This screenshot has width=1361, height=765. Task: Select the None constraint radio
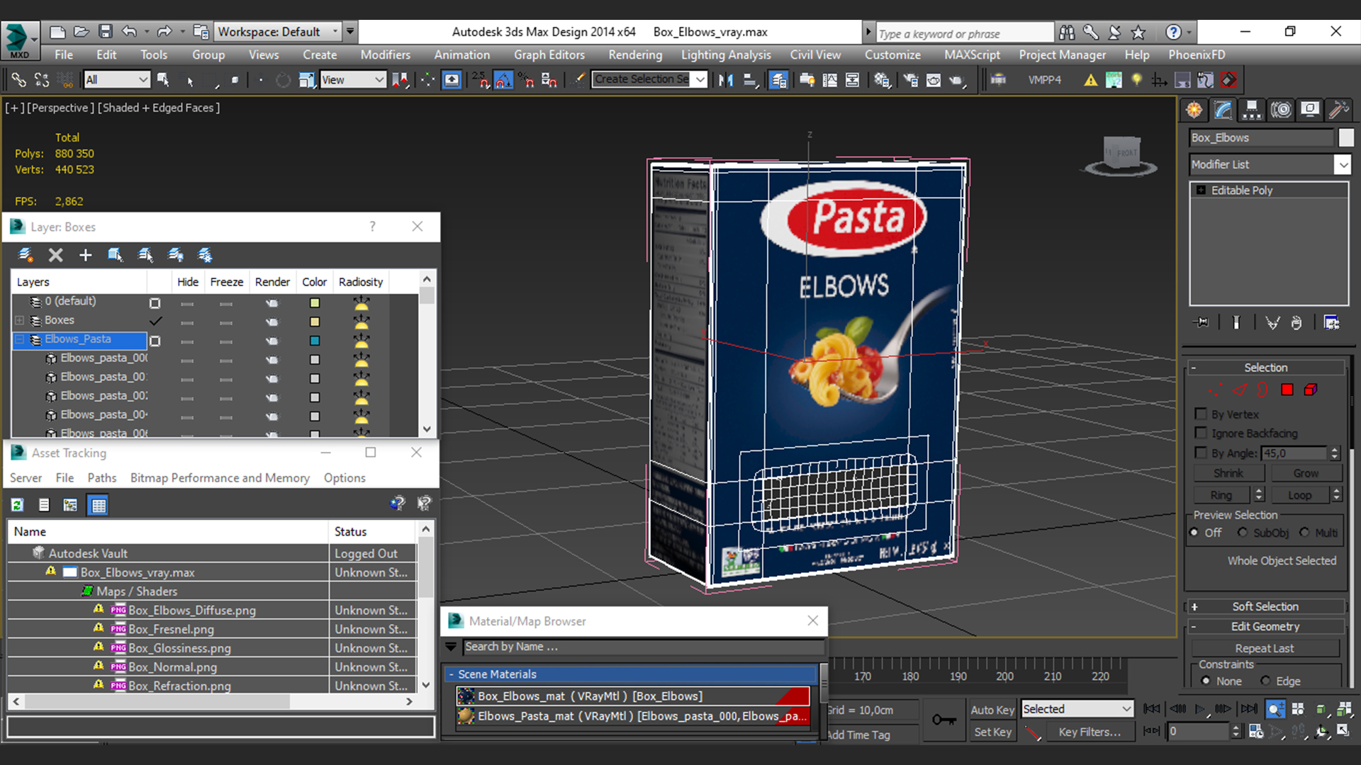tap(1206, 681)
